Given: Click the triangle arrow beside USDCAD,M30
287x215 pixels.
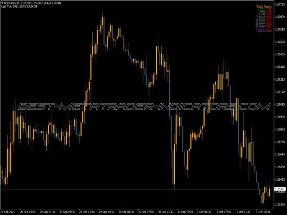Looking at the screenshot, I should [2, 3].
